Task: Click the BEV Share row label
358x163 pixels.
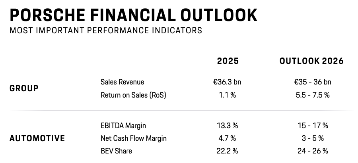Action: point(116,151)
